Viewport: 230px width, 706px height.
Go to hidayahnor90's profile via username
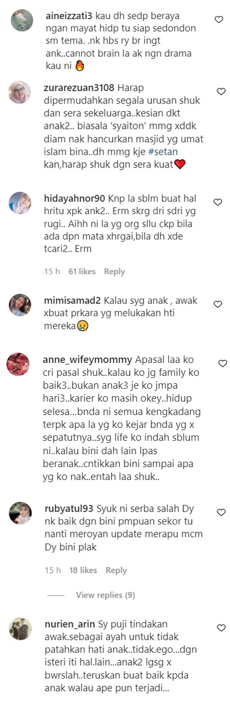click(74, 198)
